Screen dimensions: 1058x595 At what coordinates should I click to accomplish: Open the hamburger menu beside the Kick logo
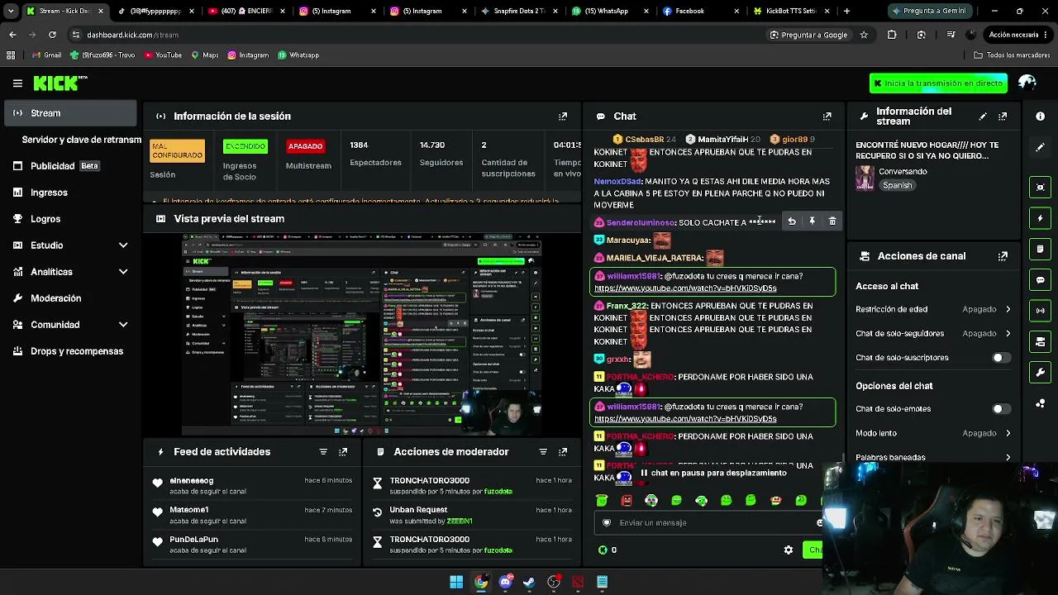click(17, 83)
